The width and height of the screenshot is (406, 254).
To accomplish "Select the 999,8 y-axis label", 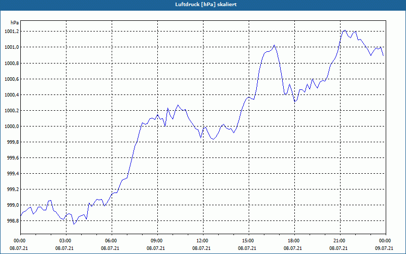I will click(13, 142).
